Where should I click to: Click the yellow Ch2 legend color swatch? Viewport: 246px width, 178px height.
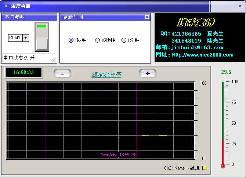click(x=204, y=168)
